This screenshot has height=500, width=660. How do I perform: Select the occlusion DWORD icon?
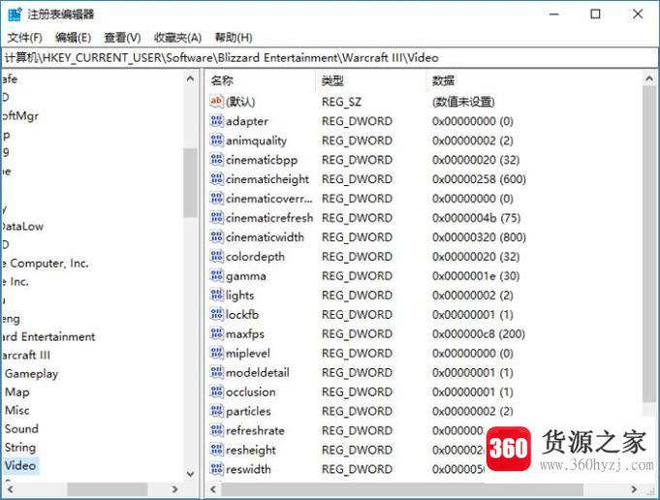(216, 391)
